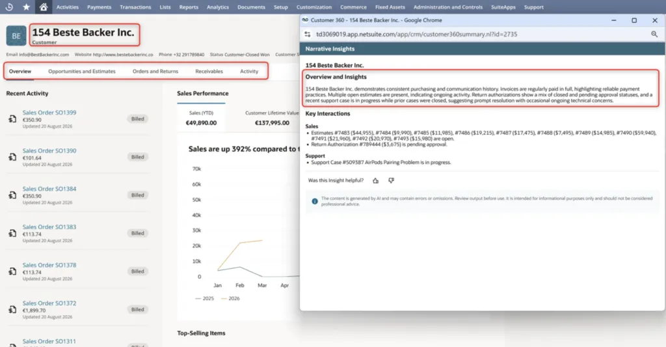The width and height of the screenshot is (666, 347).
Task: Open the Support menu
Action: [x=533, y=7]
